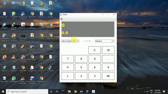
Task: Click the single 0 keypad button
Action: tap(108, 67)
